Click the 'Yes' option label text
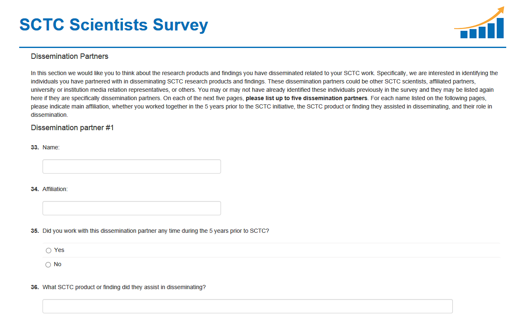This screenshot has width=525, height=320. pos(59,250)
